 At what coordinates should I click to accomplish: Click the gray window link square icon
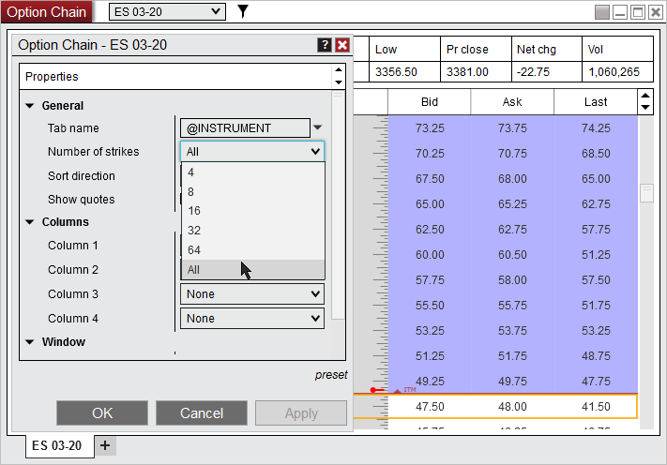click(602, 12)
